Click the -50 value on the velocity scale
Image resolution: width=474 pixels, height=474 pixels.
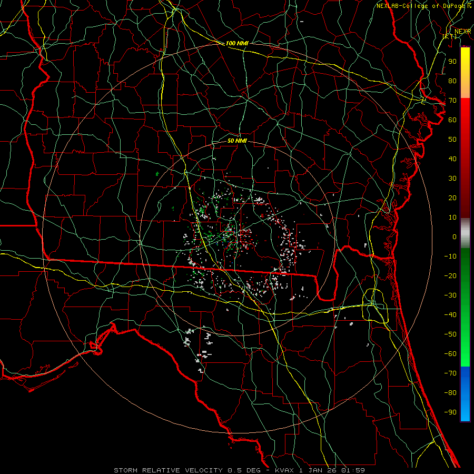pyautogui.click(x=450, y=334)
